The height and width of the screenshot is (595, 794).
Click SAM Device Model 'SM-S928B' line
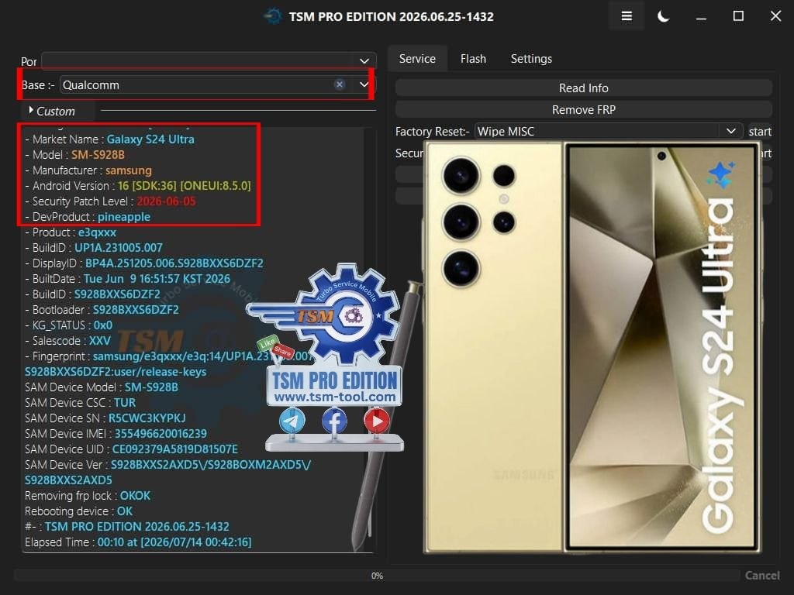(x=102, y=387)
